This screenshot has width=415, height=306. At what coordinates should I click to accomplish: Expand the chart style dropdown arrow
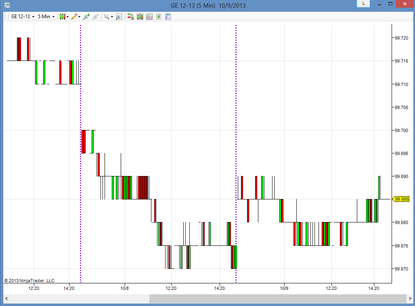[68, 17]
